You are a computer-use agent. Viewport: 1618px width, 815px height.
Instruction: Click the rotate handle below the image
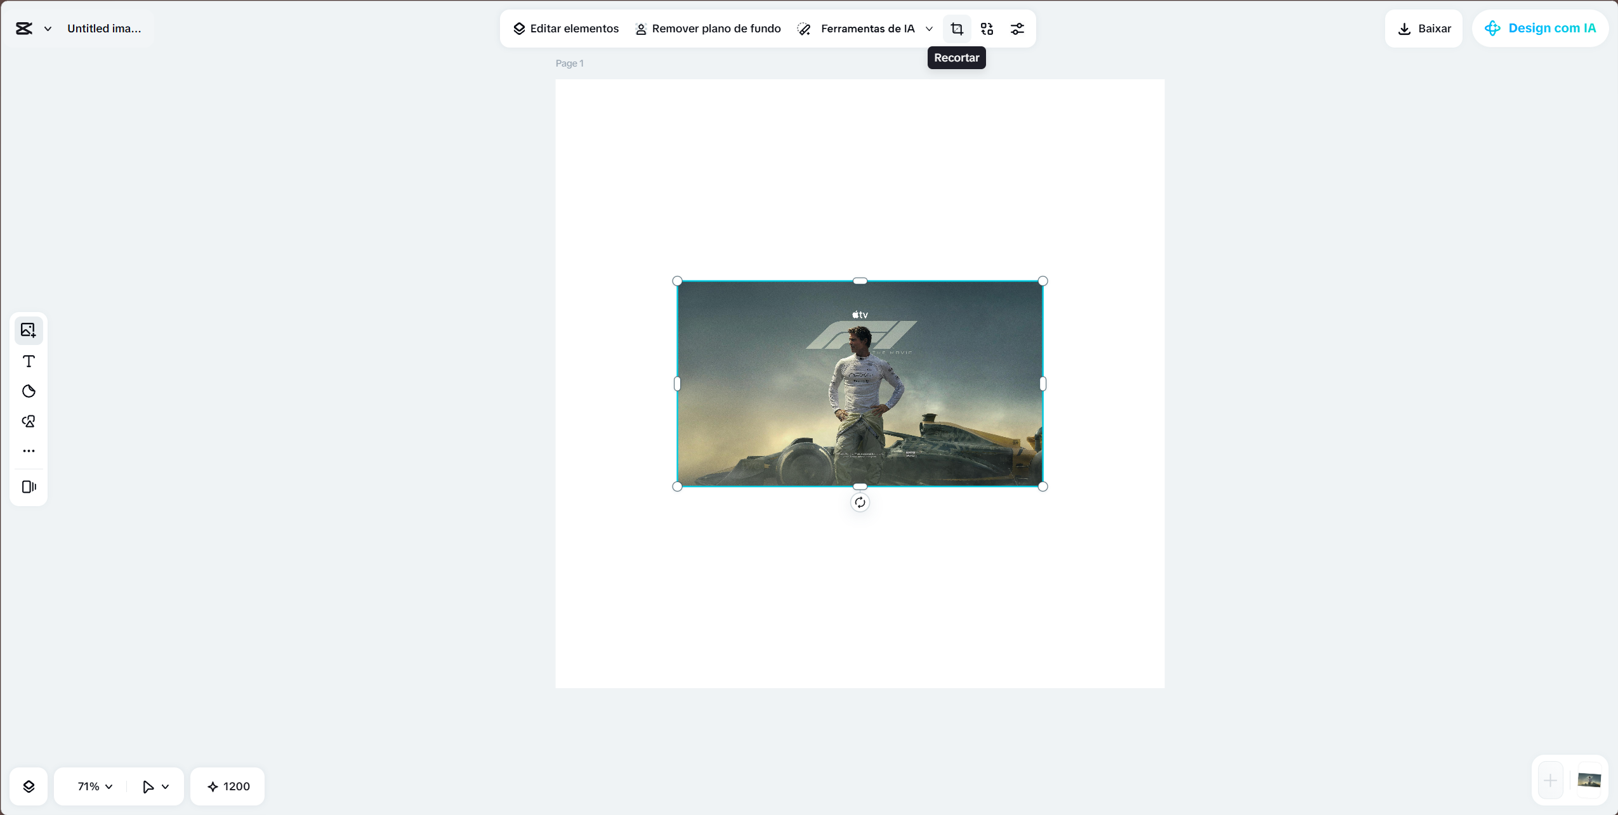tap(860, 503)
